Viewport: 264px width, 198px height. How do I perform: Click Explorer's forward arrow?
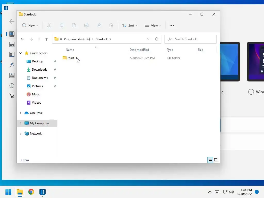click(x=31, y=39)
